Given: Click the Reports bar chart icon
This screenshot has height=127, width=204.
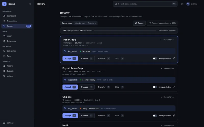Looking at the screenshot, I should pyautogui.click(x=4, y=66).
